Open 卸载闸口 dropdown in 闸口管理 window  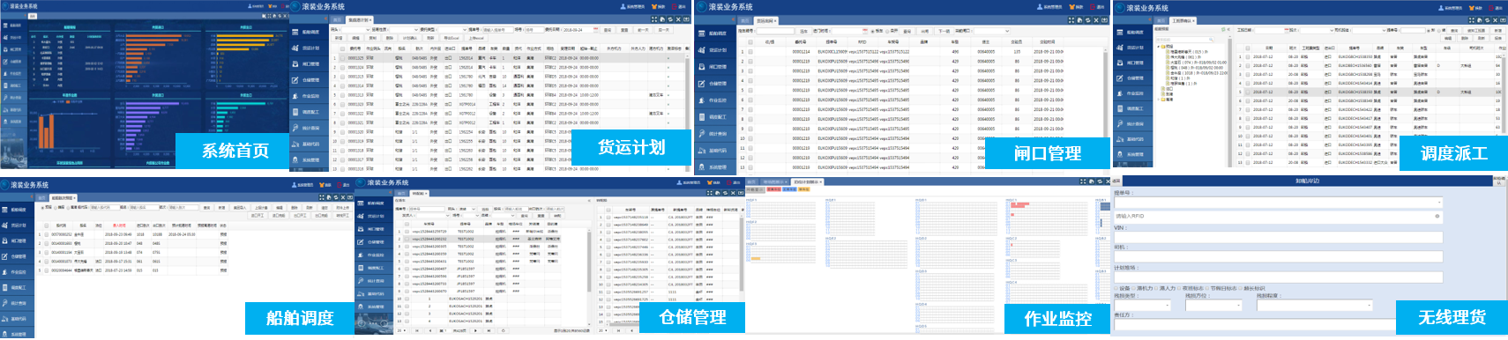tap(992, 31)
